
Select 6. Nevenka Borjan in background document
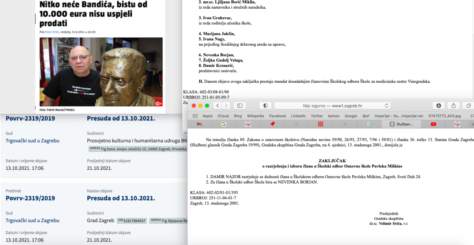(x=216, y=55)
